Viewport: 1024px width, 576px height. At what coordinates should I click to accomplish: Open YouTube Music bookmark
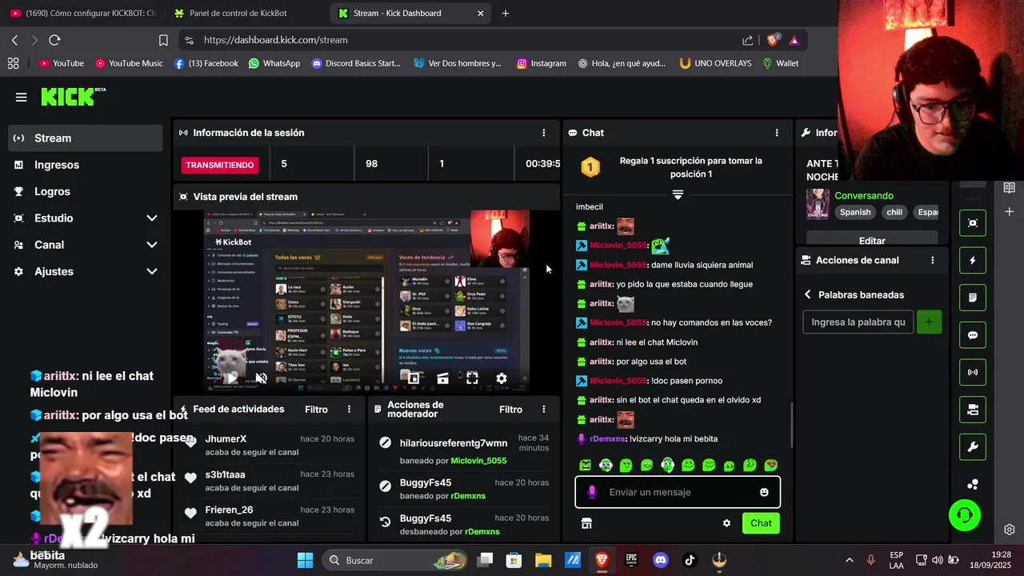tap(129, 63)
